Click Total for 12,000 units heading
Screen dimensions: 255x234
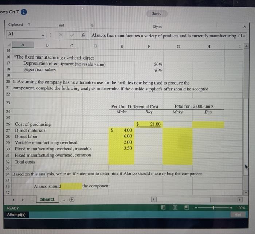(x=193, y=106)
